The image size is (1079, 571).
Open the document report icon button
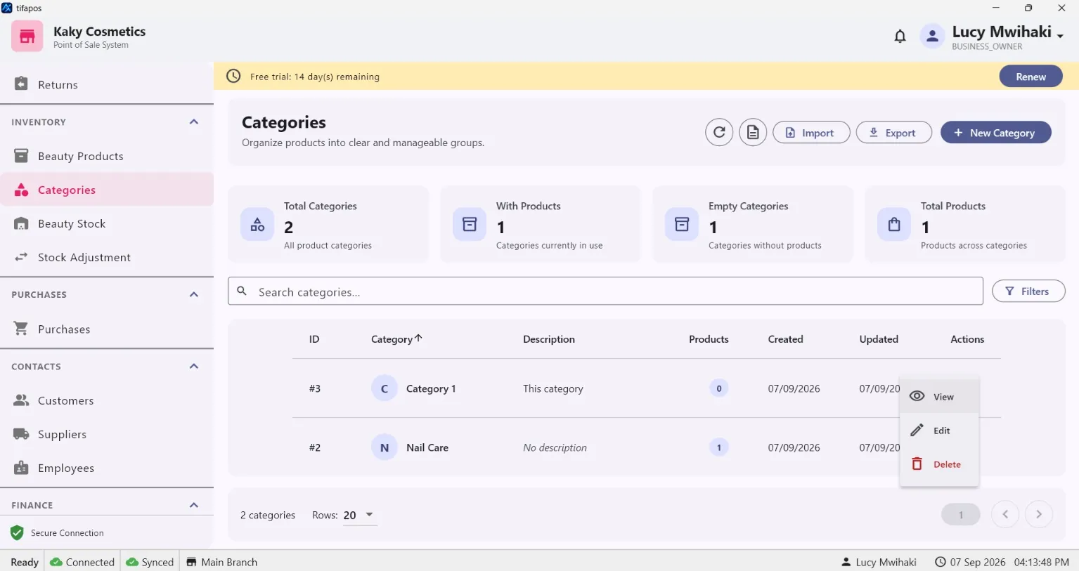[x=753, y=132]
